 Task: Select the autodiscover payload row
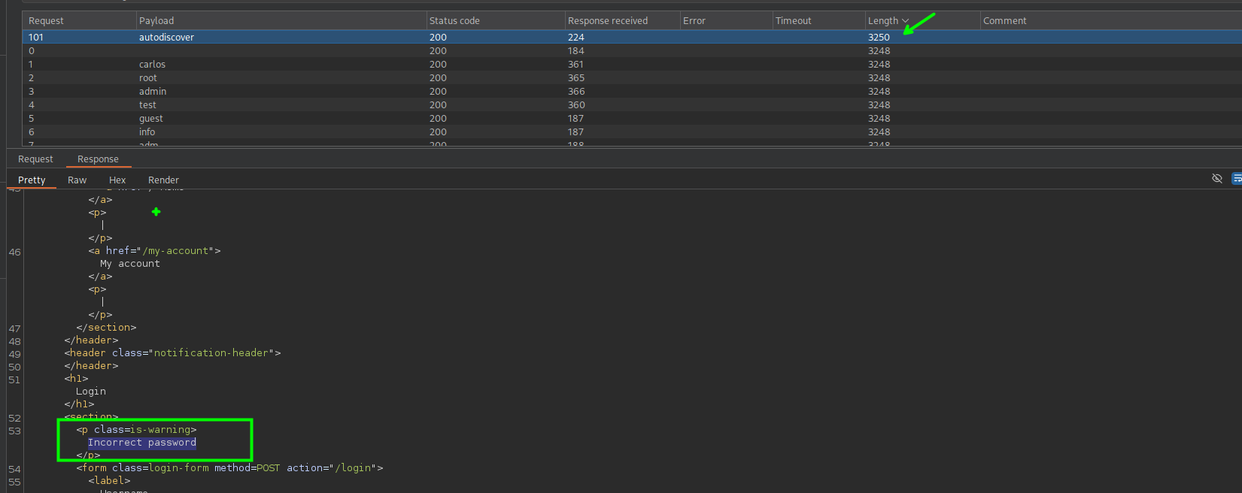(166, 38)
